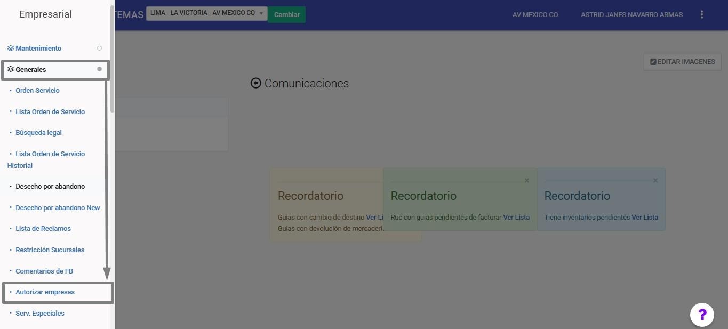Open the LIMA - LA VICTORIA branch dropdown
Viewport: 728px width, 329px height.
206,13
